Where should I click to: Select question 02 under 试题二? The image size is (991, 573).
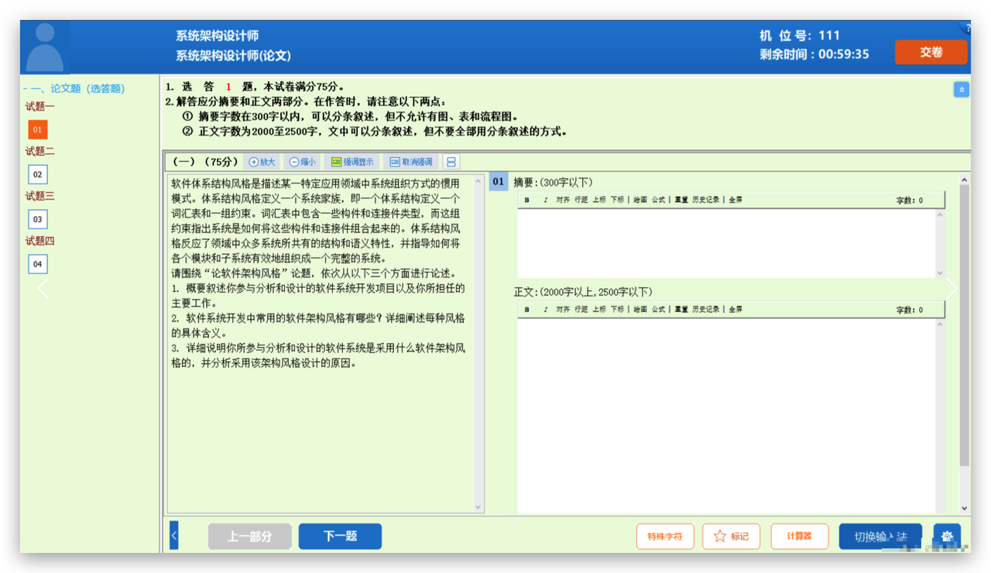pos(37,174)
